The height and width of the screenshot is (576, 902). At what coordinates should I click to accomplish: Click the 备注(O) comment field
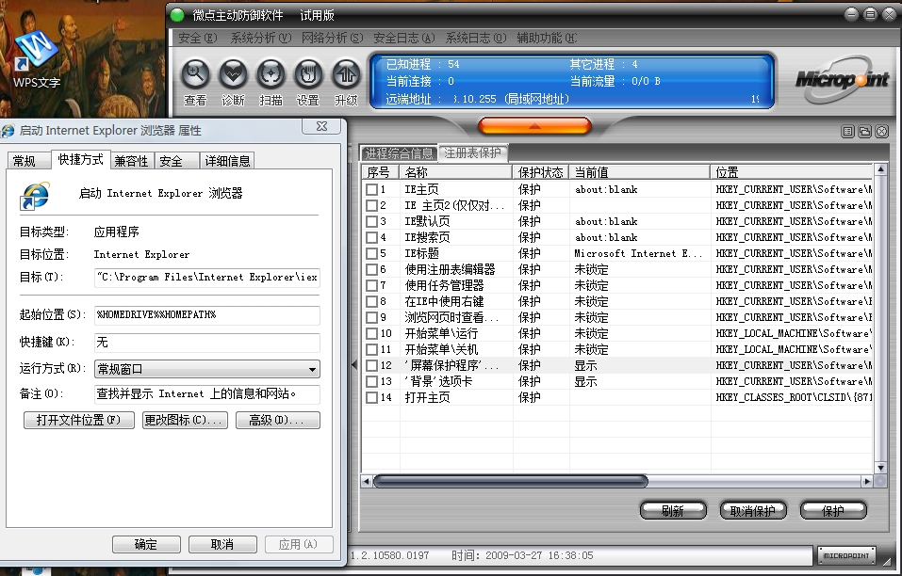[x=207, y=394]
